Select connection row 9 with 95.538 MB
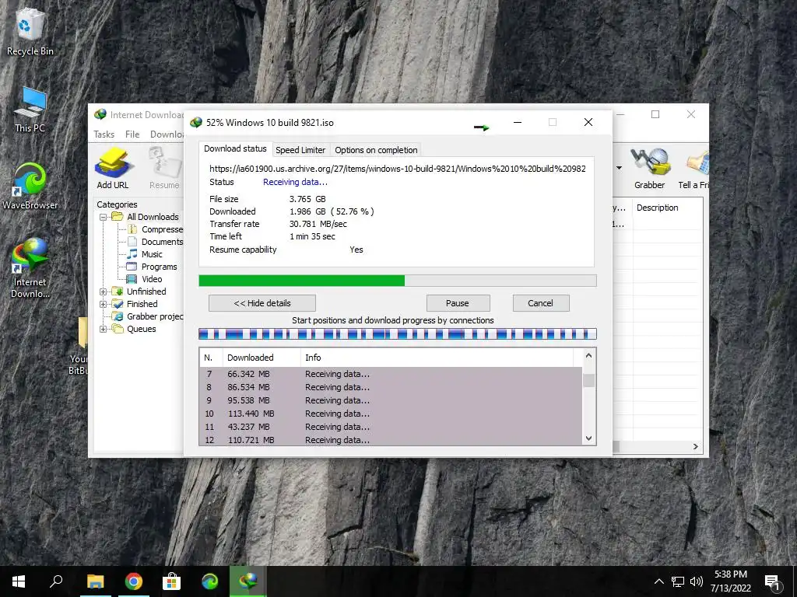Image resolution: width=797 pixels, height=597 pixels. (391, 400)
